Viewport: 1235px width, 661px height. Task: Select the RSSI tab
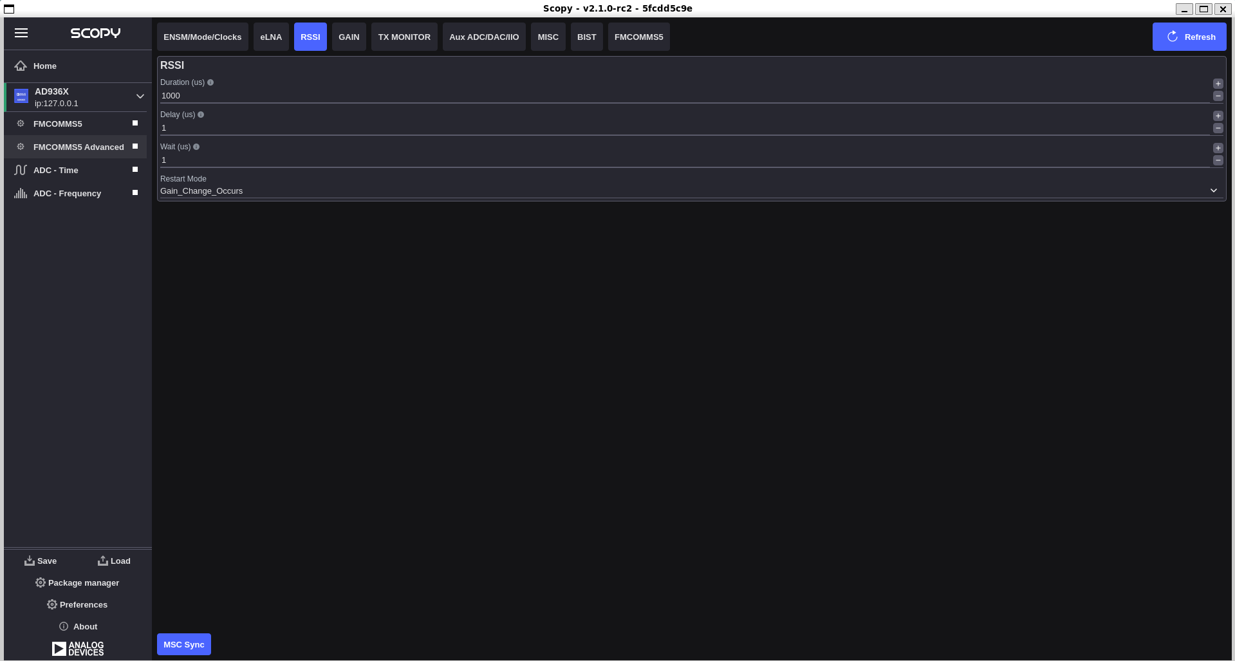[x=310, y=37]
